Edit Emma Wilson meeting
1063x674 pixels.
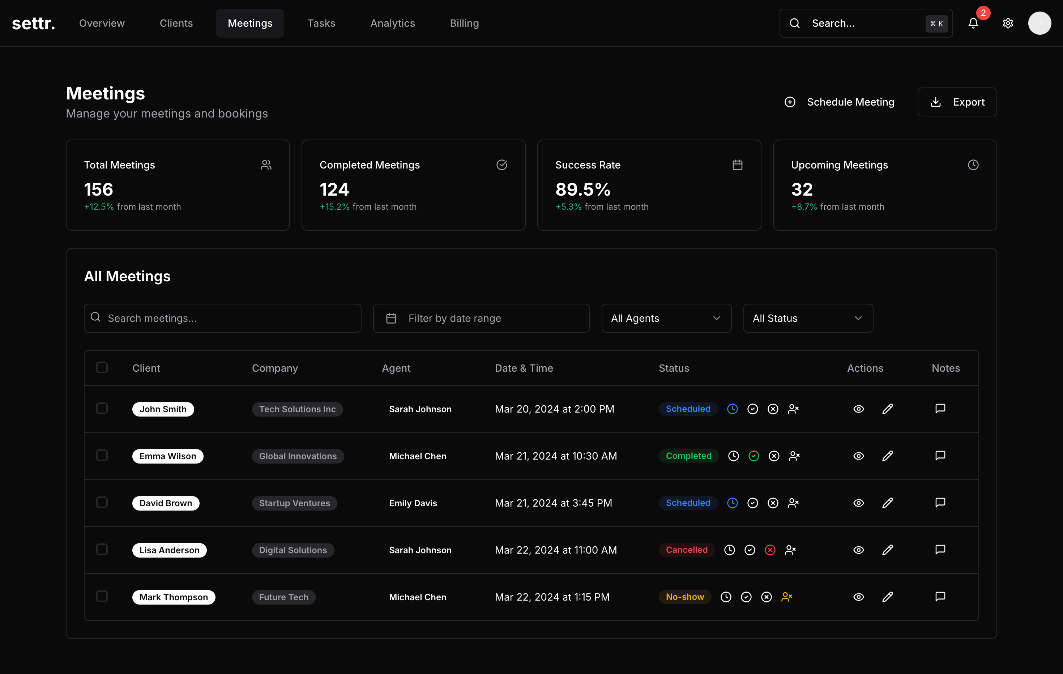pos(888,456)
